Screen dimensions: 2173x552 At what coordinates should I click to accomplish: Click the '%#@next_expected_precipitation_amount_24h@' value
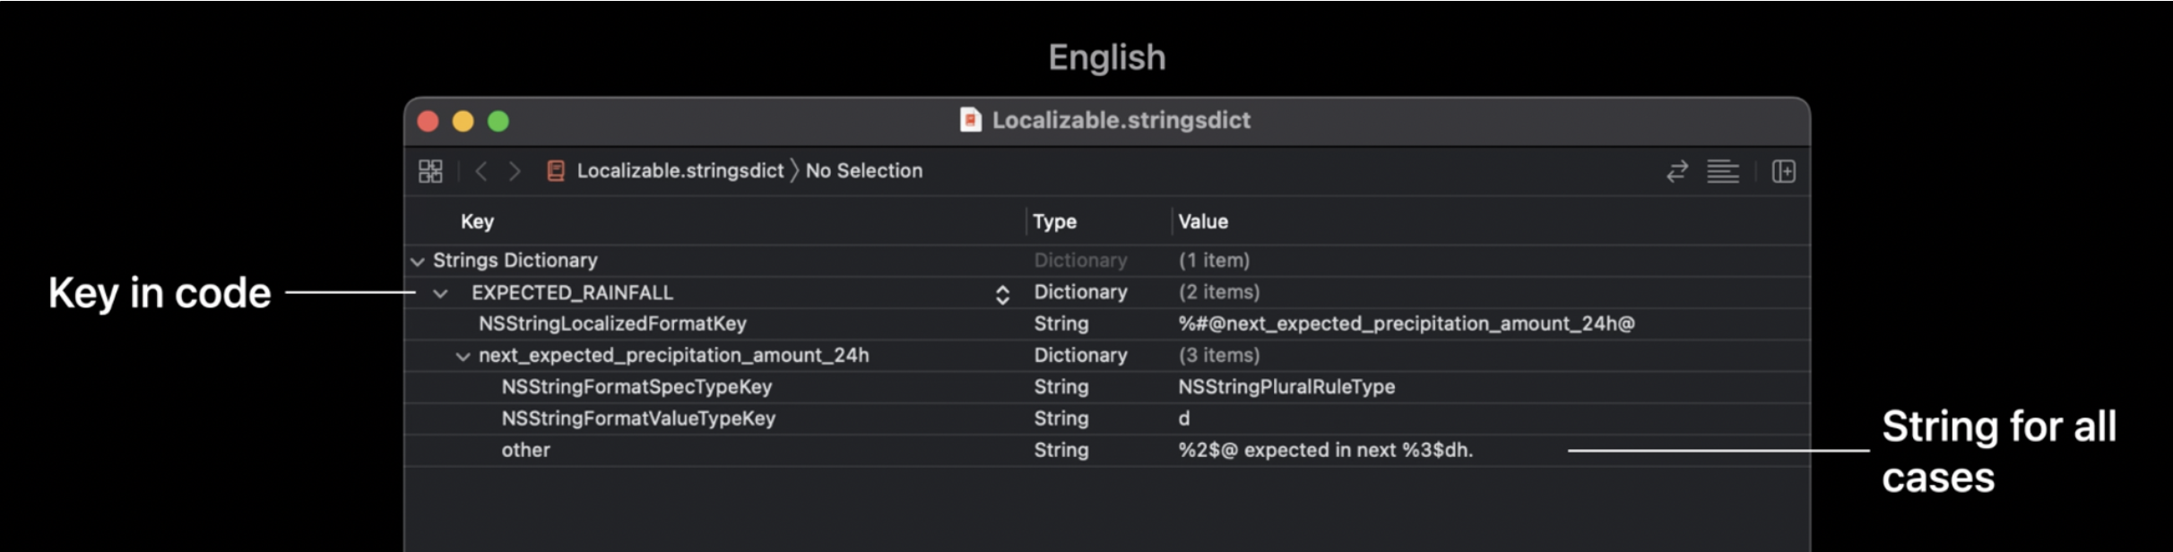pos(1407,323)
